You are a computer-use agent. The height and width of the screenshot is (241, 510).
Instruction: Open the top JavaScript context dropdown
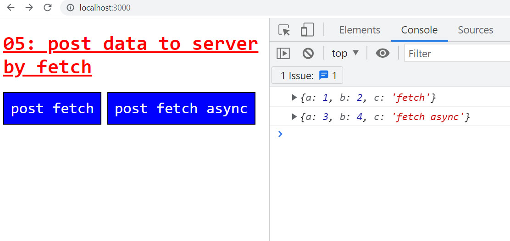(x=345, y=54)
